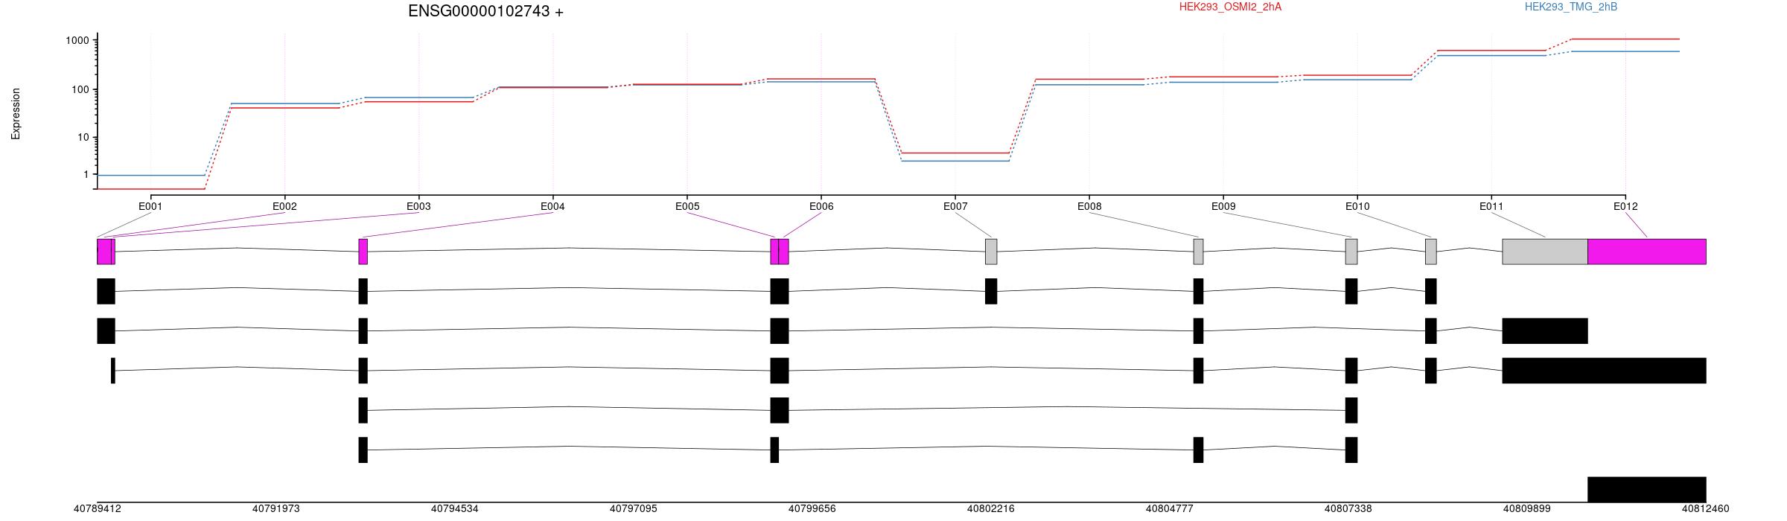
Task: Click the large magenta E012 exon box
Action: 1647,252
